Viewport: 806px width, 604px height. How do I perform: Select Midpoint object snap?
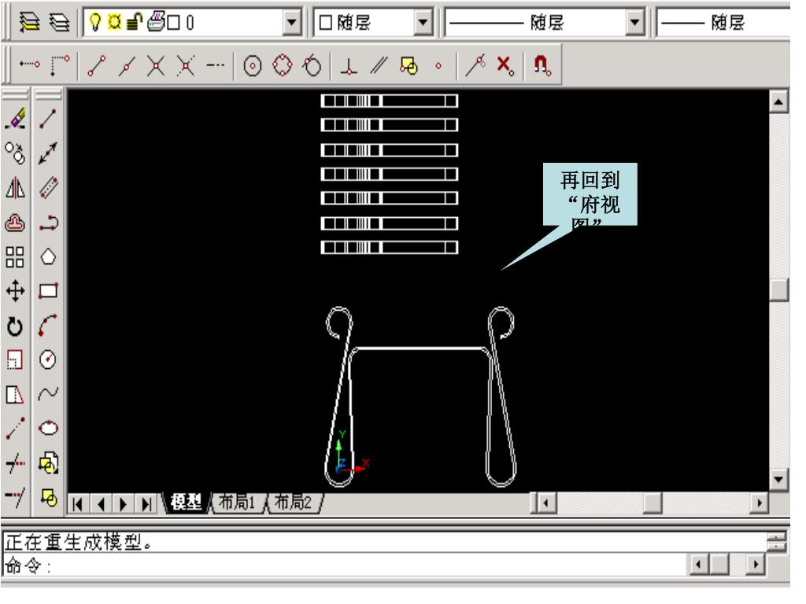(x=127, y=66)
